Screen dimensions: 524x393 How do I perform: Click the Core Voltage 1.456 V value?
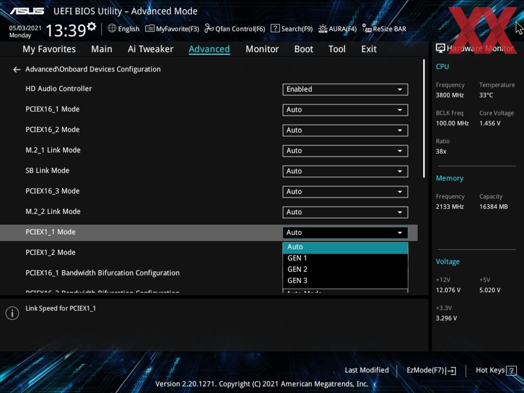(x=490, y=123)
